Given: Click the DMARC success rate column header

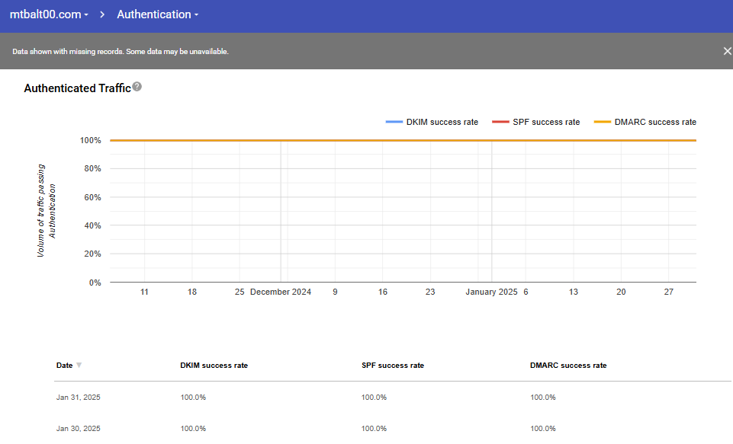Looking at the screenshot, I should pyautogui.click(x=568, y=366).
